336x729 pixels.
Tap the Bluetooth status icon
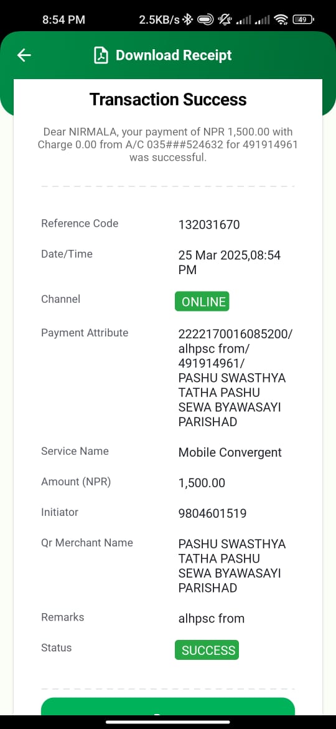coord(187,19)
